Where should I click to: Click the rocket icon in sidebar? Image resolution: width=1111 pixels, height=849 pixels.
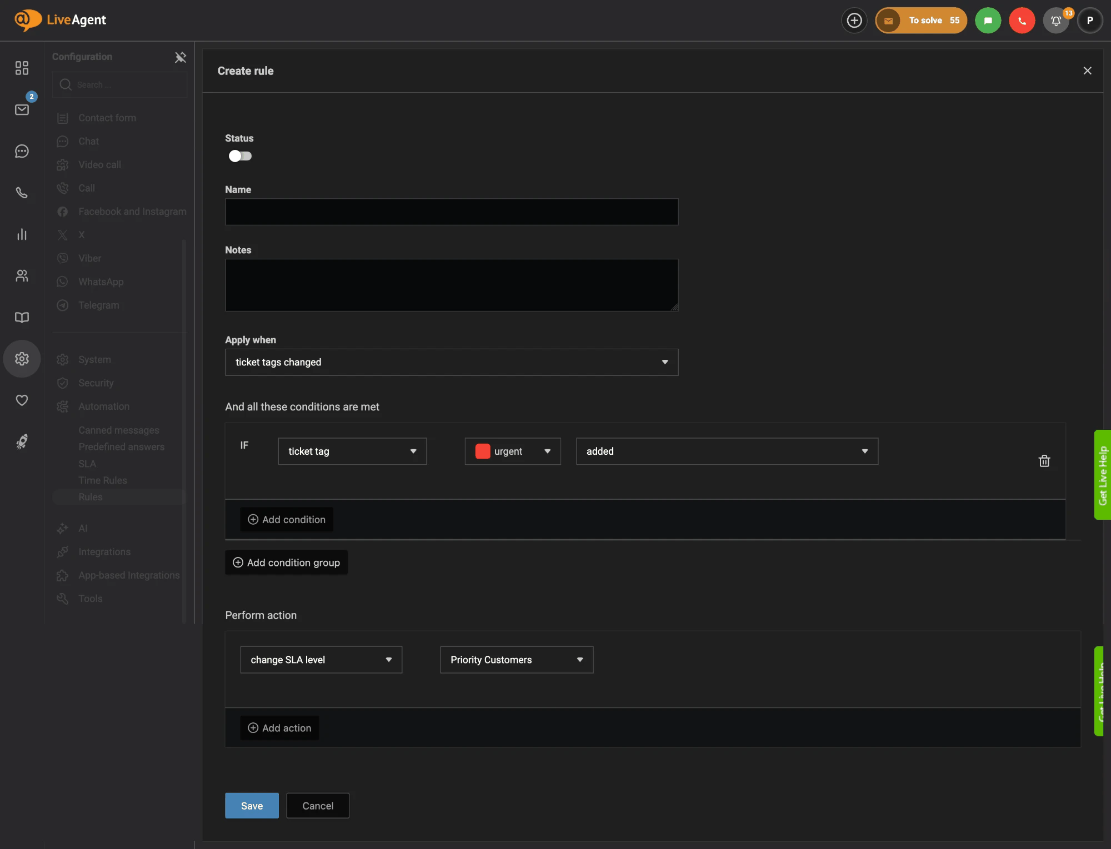(x=22, y=442)
